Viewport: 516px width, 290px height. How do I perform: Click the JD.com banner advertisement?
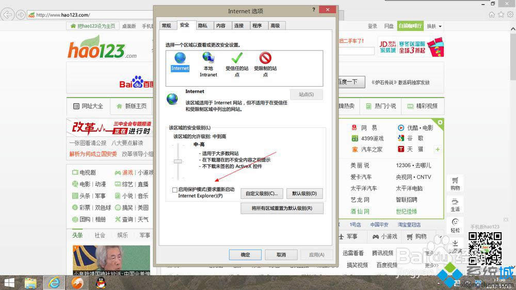pyautogui.click(x=411, y=47)
